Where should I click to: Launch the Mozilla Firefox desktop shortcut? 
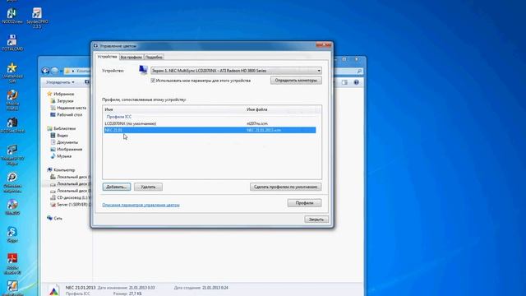coord(12,99)
